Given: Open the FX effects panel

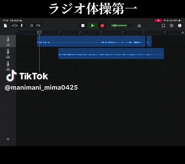Looking at the screenshot, I should tap(38, 26).
